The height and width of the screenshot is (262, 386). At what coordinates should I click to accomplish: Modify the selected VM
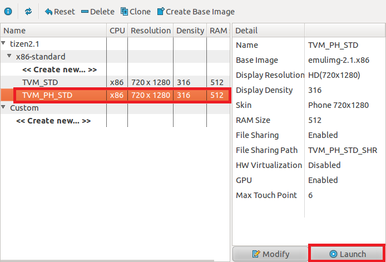(270, 254)
